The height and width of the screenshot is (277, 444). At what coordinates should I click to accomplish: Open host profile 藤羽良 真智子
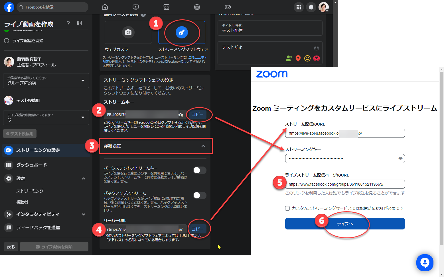(x=30, y=62)
